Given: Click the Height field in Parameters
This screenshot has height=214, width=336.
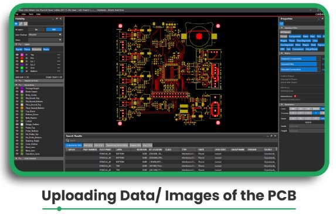Looking at the screenshot, I should click(x=307, y=131).
